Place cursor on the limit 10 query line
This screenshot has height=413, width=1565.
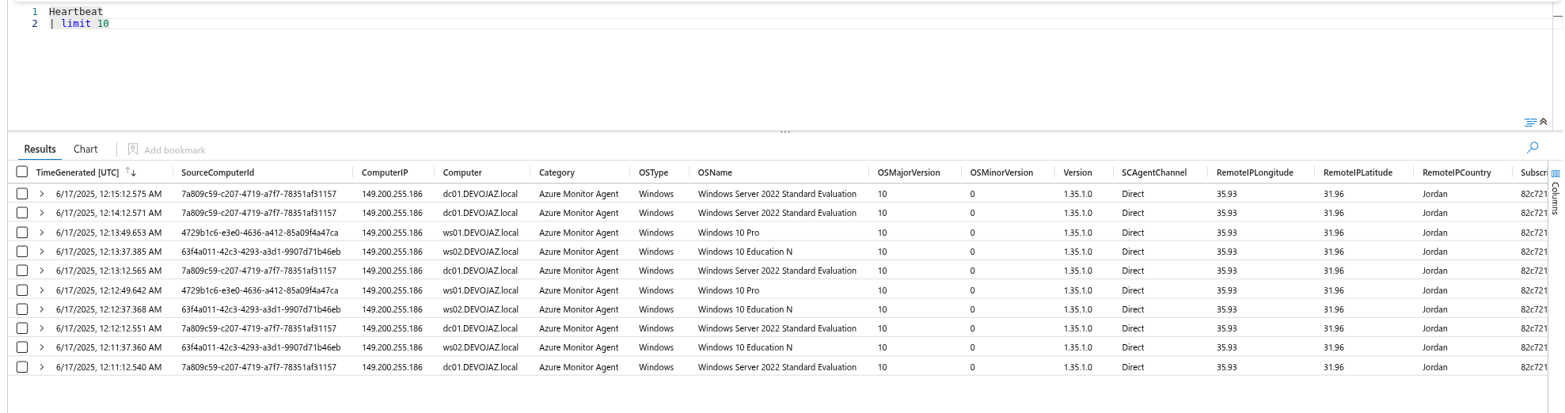(79, 24)
